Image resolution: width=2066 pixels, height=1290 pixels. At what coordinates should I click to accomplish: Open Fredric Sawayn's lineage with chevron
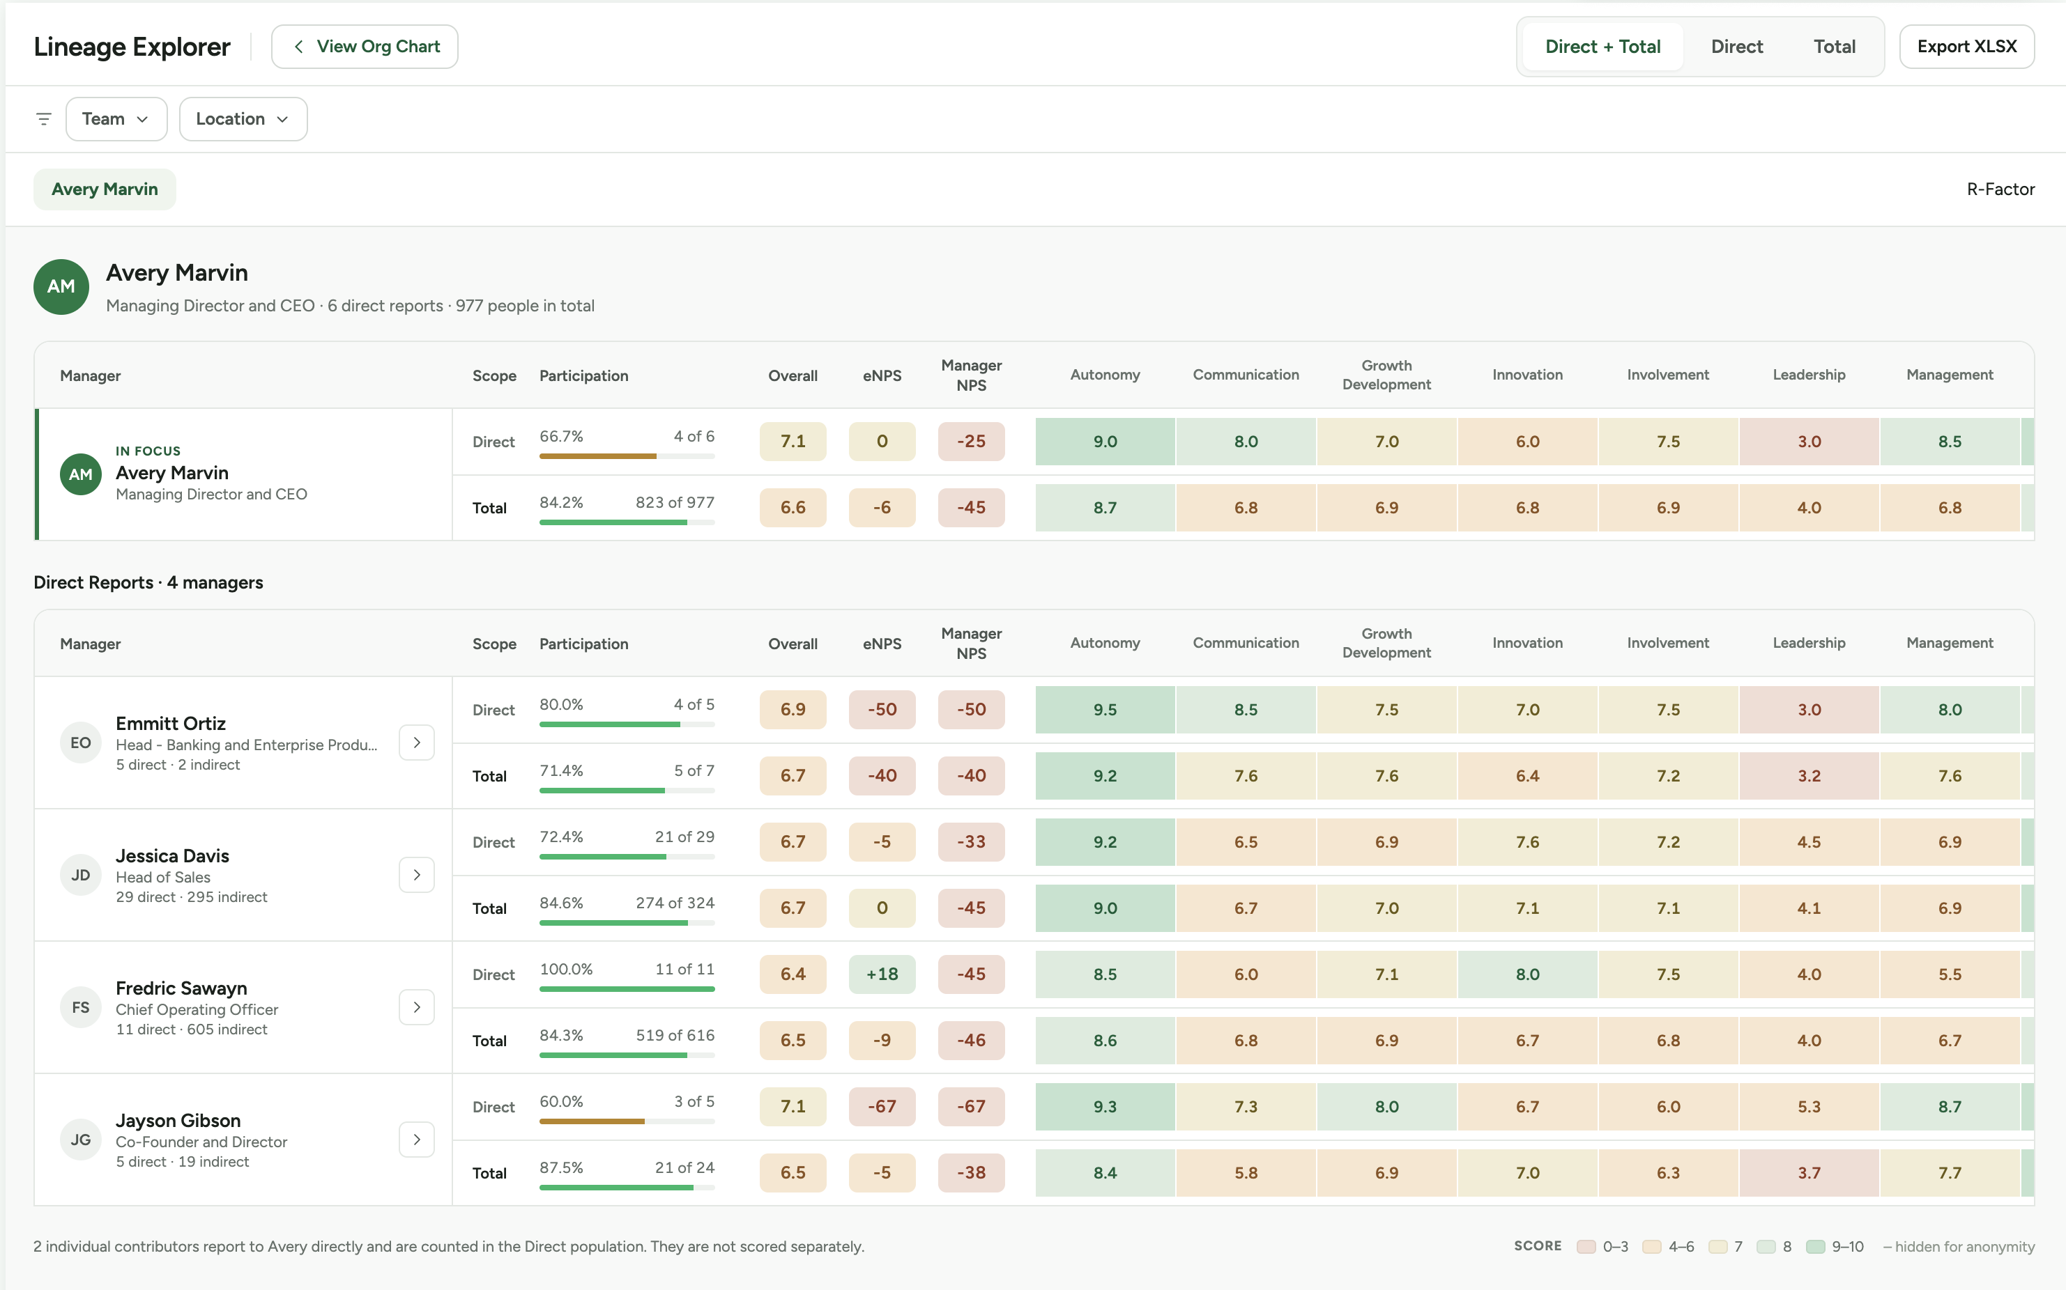pos(417,1007)
